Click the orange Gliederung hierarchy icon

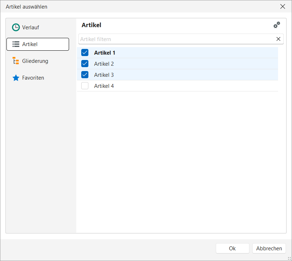coord(16,61)
